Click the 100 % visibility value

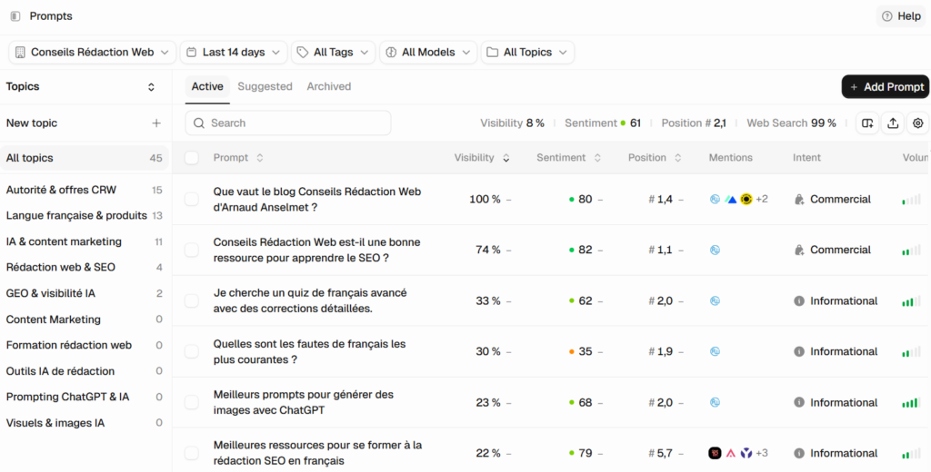tap(485, 199)
